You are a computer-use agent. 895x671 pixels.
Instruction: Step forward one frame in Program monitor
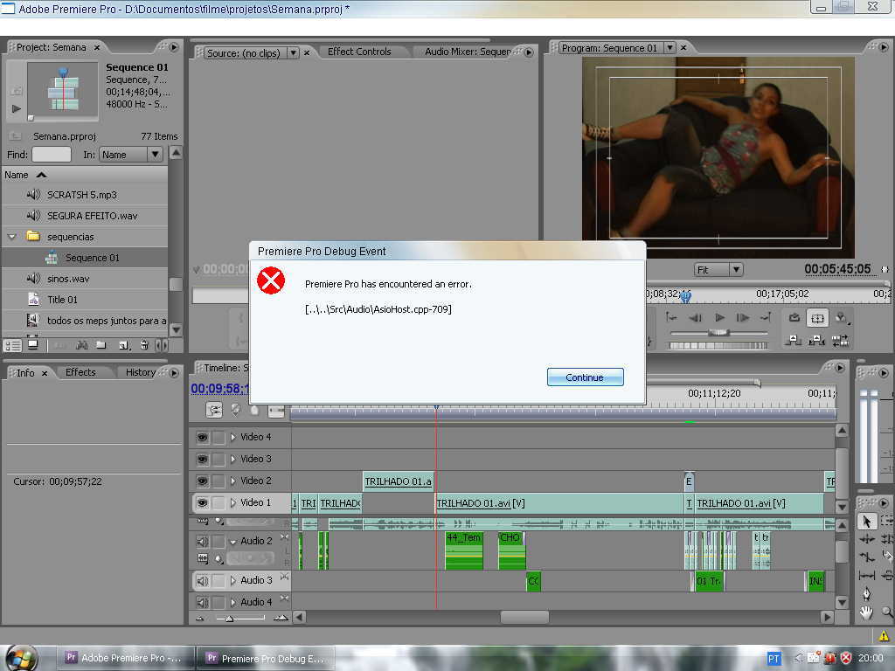743,318
